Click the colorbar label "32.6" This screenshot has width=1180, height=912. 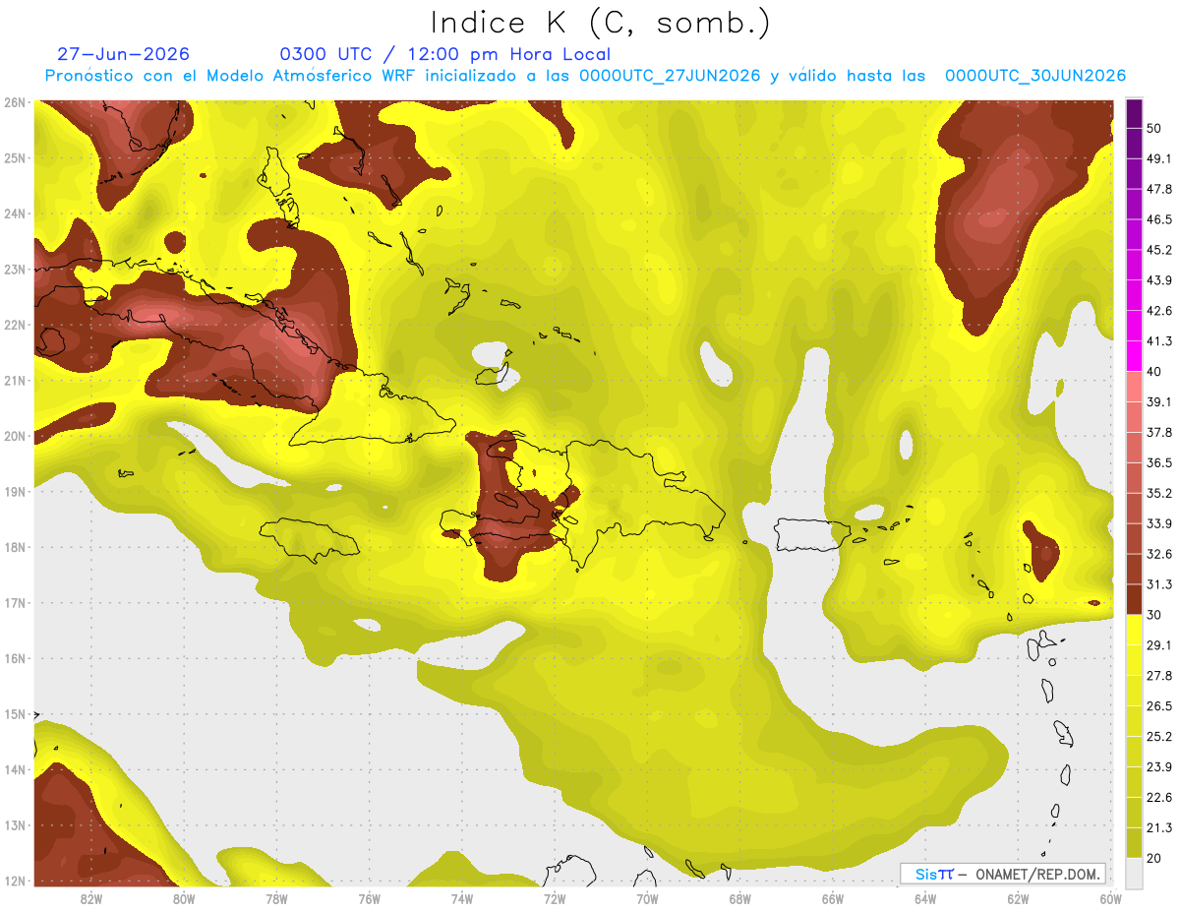coord(1159,554)
